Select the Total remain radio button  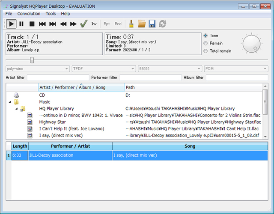pyautogui.click(x=206, y=51)
